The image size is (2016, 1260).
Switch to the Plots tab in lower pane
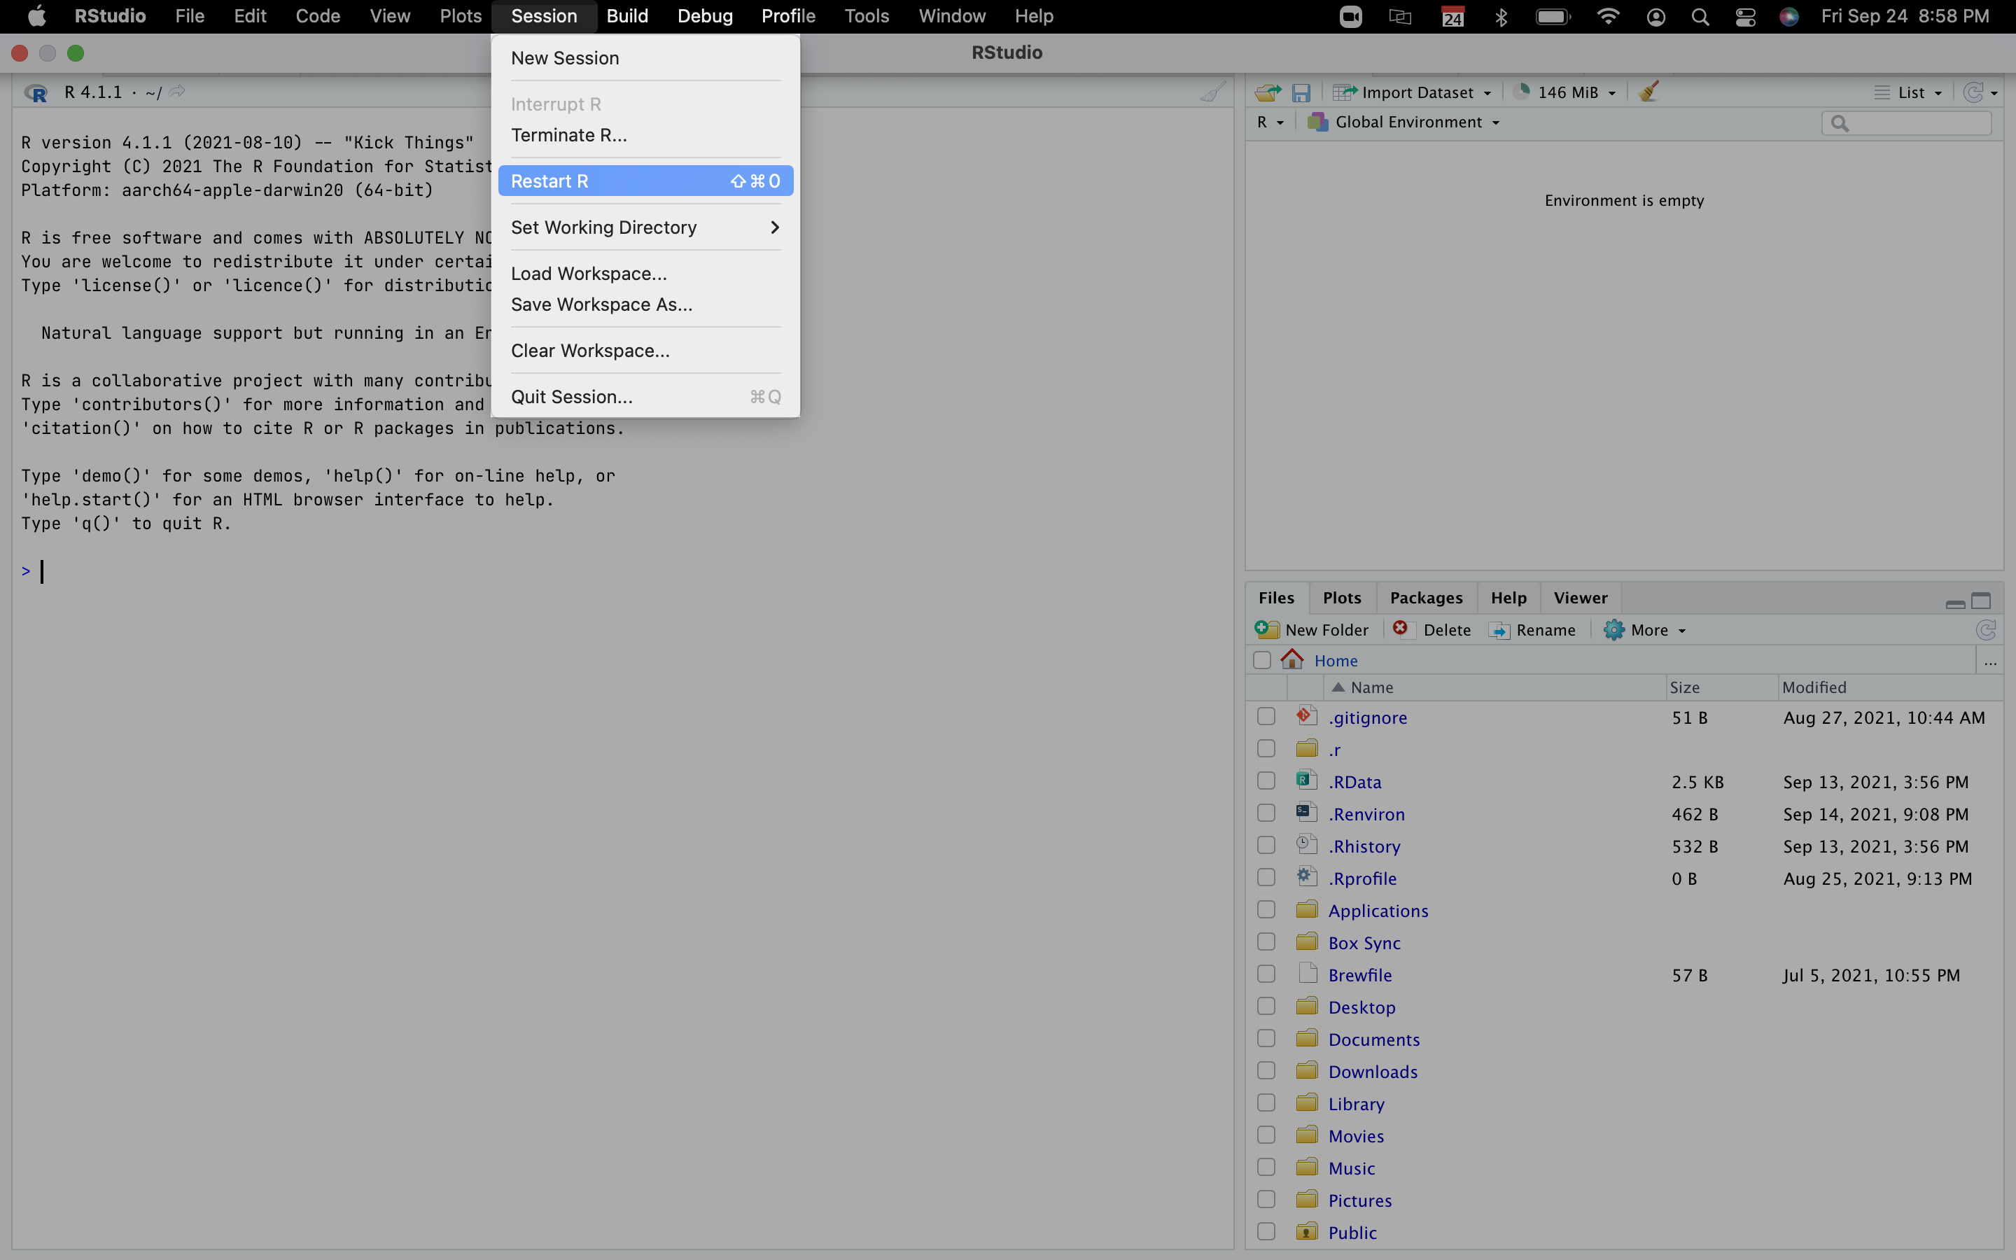pos(1341,598)
